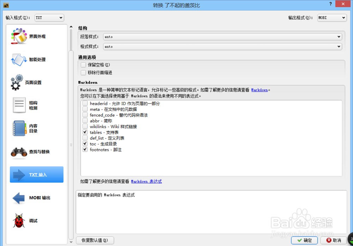353x246 pixels.
Task: Click the 恢复默认值 button
Action: click(95, 240)
